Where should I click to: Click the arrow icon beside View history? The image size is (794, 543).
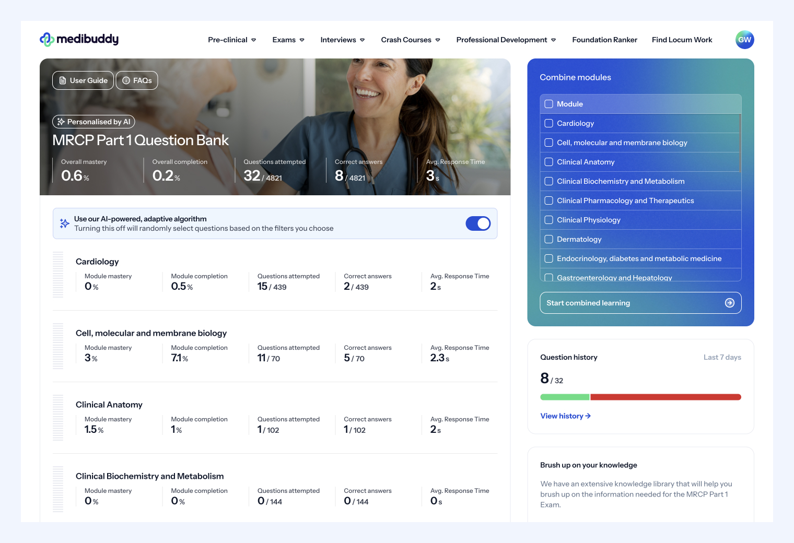point(588,416)
